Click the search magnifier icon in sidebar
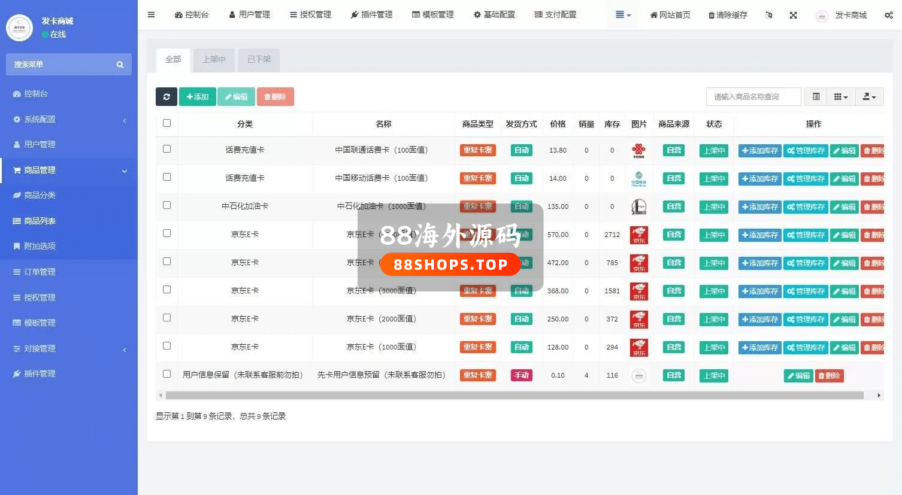Screen dimensions: 902x495 pyautogui.click(x=120, y=65)
